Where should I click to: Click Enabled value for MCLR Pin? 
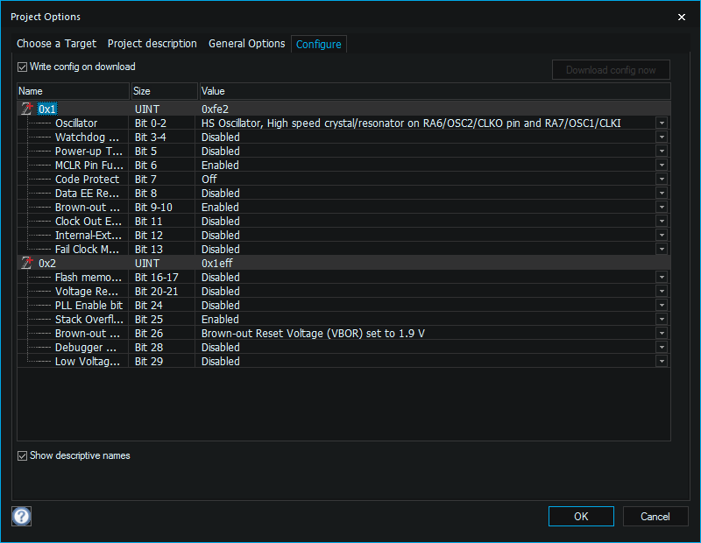220,165
